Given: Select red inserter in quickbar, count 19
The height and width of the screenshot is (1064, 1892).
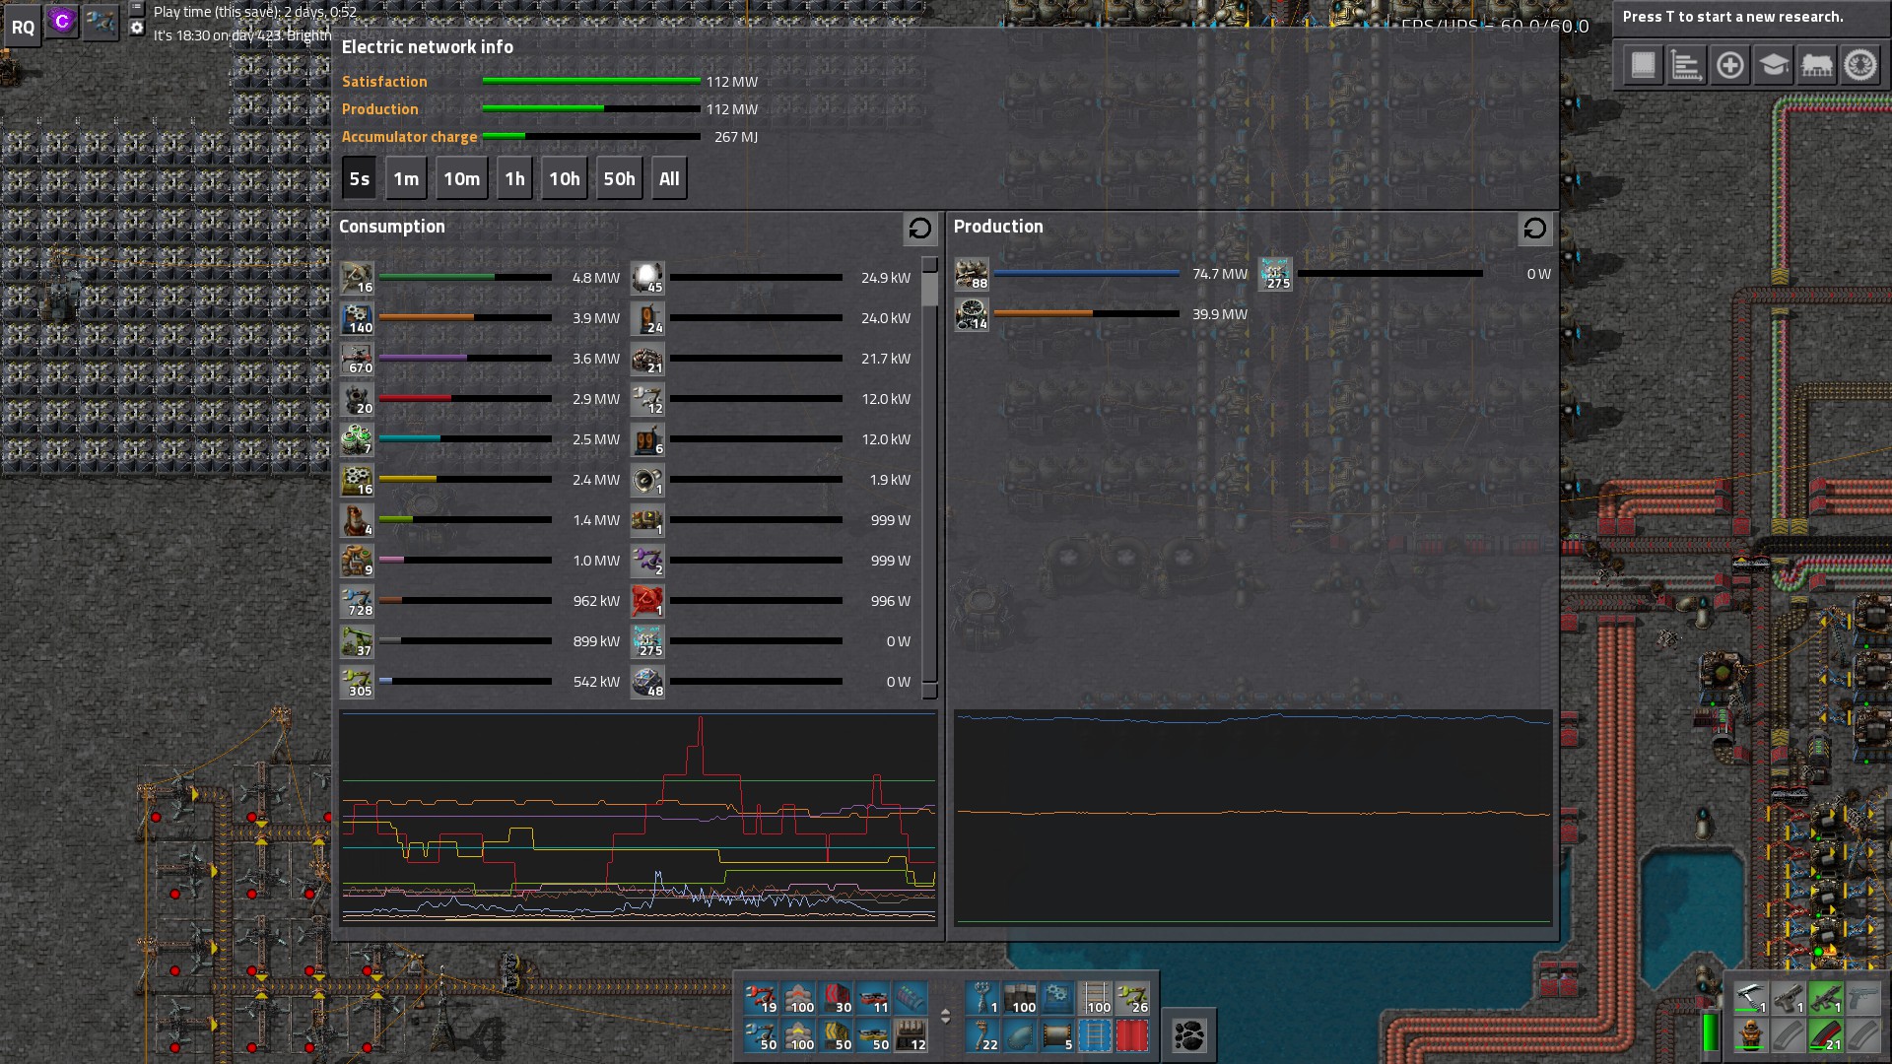Looking at the screenshot, I should click(761, 998).
